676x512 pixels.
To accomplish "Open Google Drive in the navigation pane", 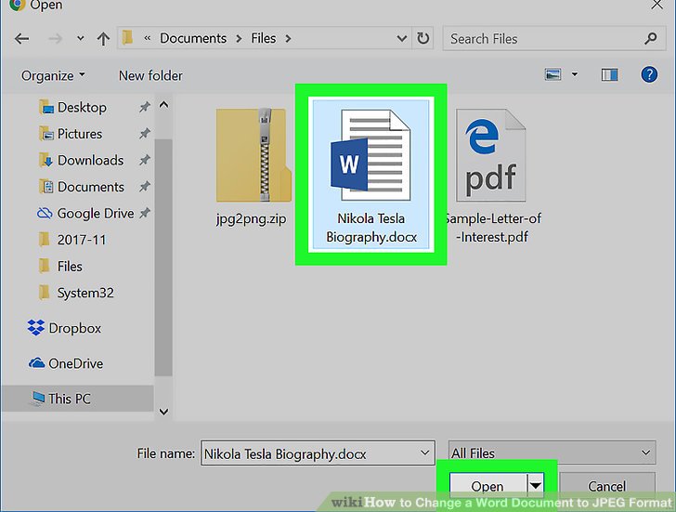I will (x=96, y=214).
